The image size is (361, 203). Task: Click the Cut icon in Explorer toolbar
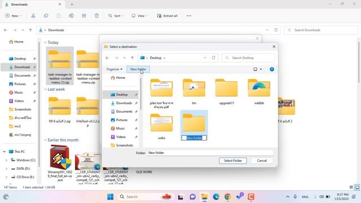(x=33, y=16)
